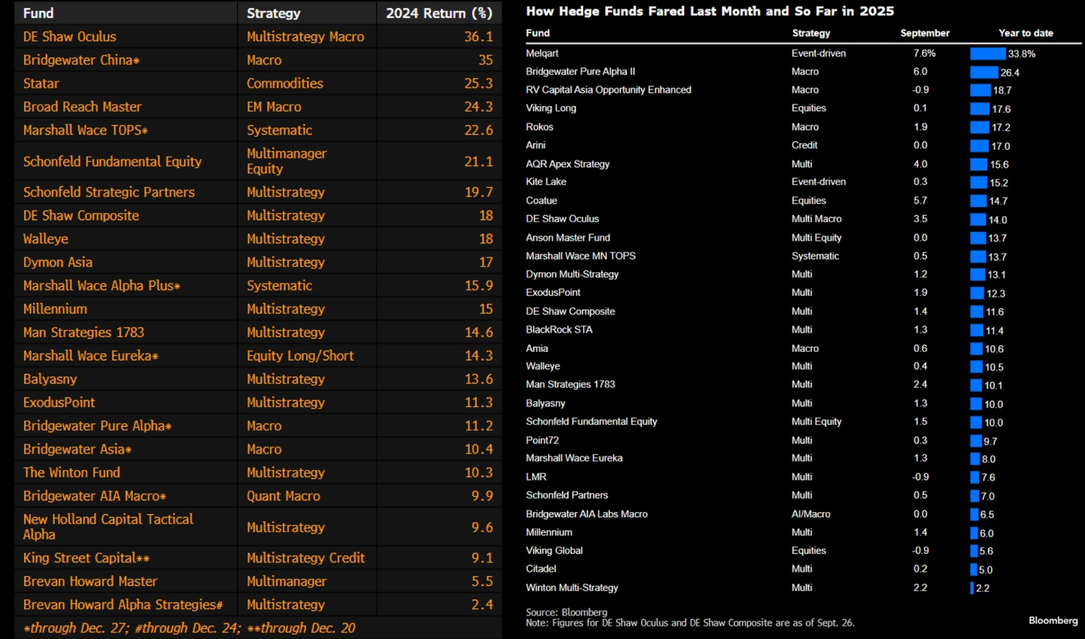Select Schonfeld Fundamental Equity in left table

[112, 161]
